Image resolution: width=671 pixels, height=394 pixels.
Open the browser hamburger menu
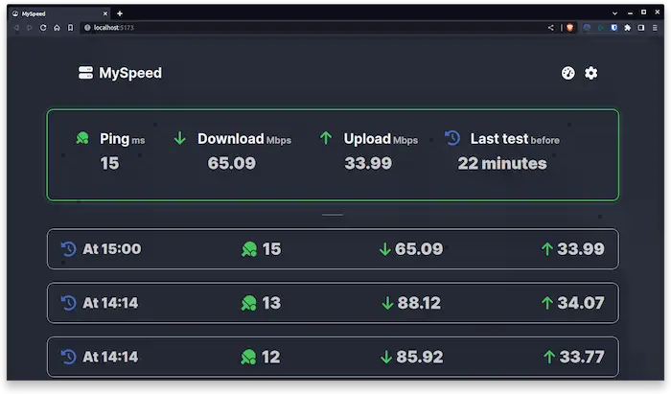tap(657, 28)
